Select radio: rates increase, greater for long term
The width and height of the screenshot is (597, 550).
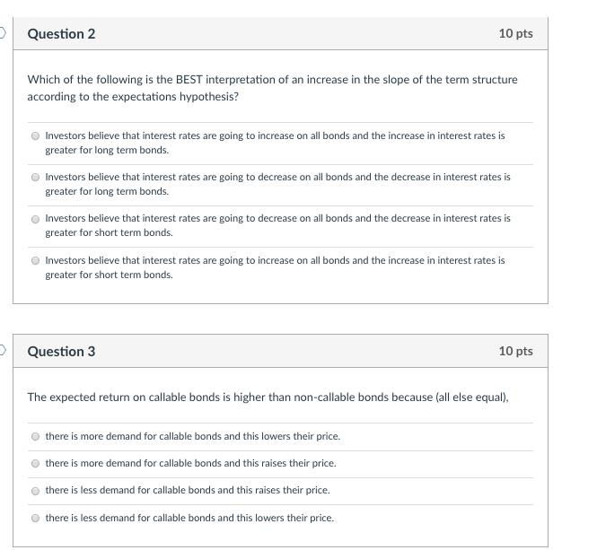point(35,136)
